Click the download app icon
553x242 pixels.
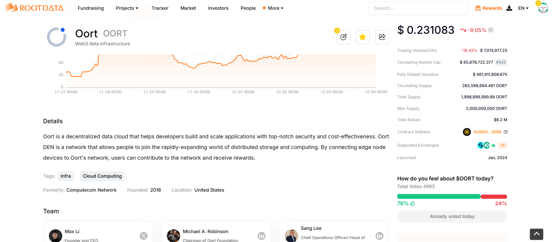pyautogui.click(x=509, y=8)
